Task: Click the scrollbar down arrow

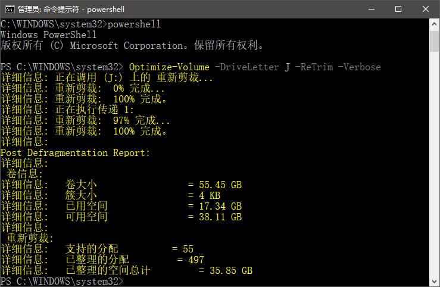Action: click(x=434, y=281)
